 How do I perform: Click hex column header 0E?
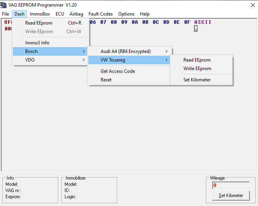(x=177, y=22)
